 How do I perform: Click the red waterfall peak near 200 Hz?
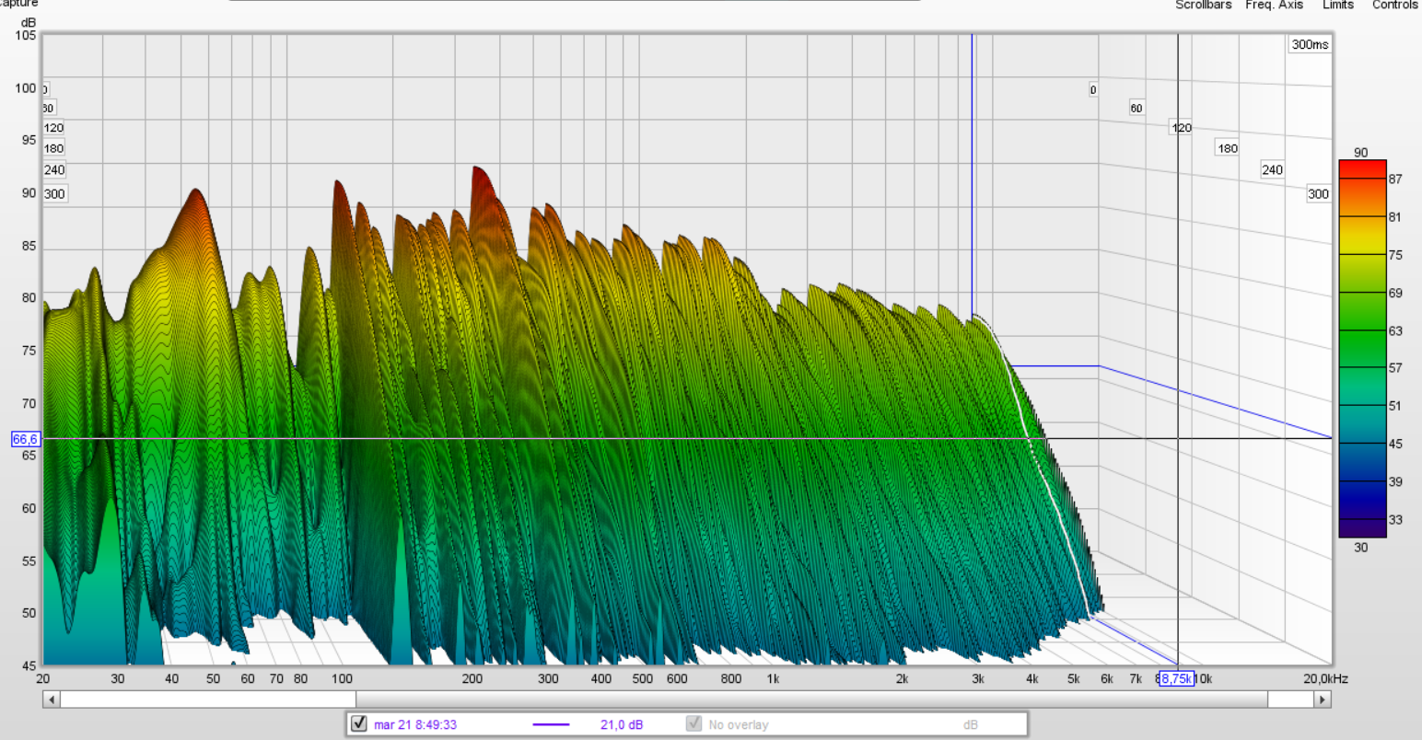[x=478, y=179]
